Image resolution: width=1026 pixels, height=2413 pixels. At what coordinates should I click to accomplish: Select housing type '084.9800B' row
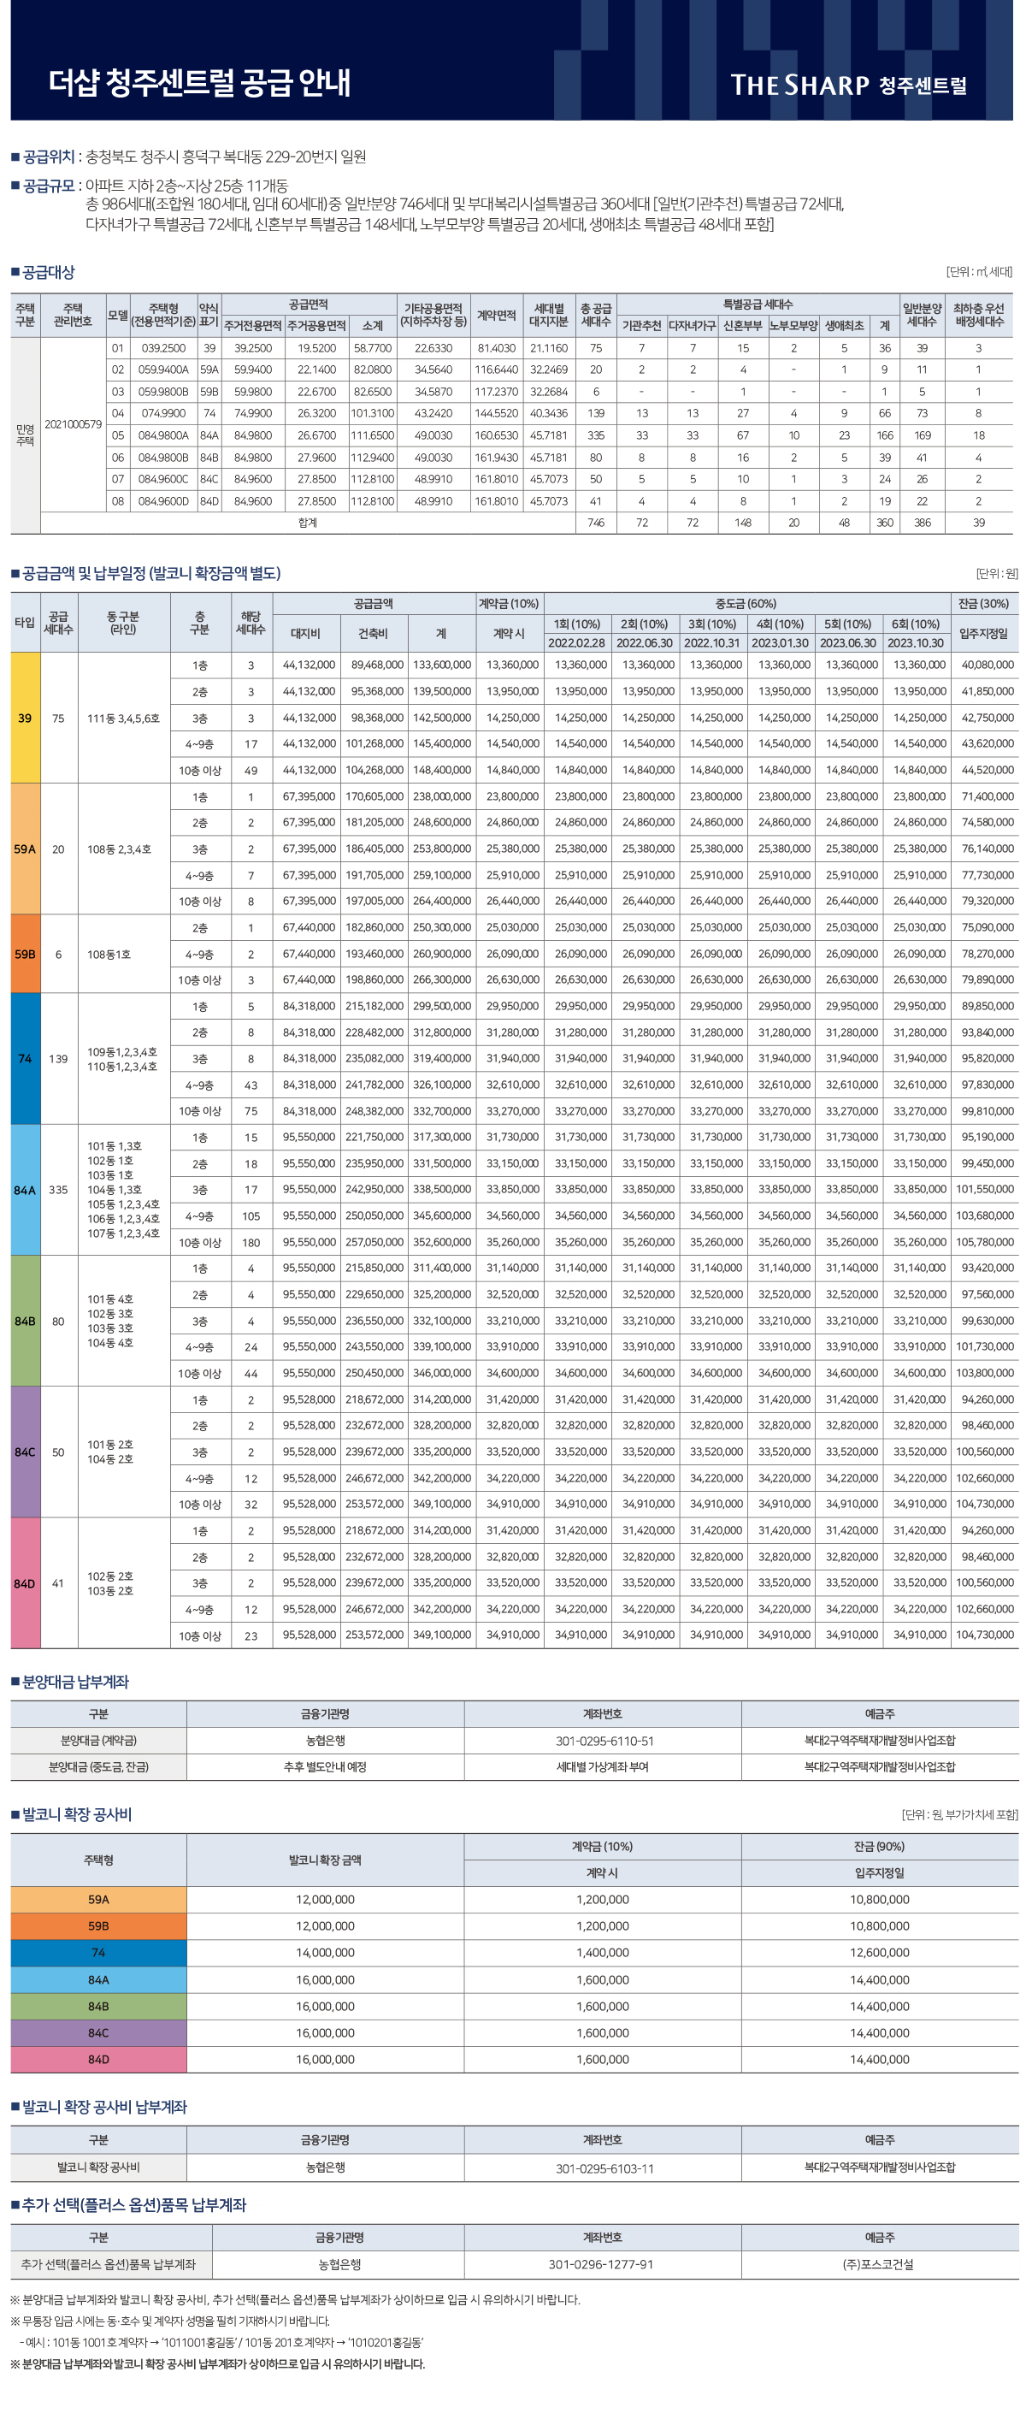163,457
